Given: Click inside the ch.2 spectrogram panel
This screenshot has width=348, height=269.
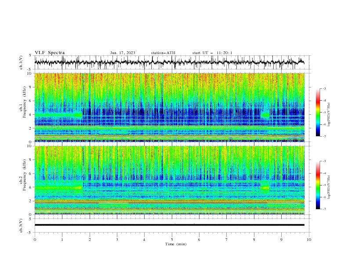Looking at the screenshot, I should coord(170,180).
